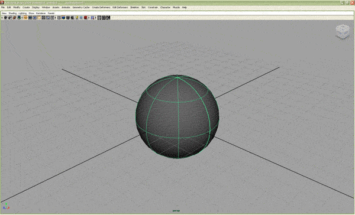Open the Help menu
The width and height of the screenshot is (355, 215).
185,8
